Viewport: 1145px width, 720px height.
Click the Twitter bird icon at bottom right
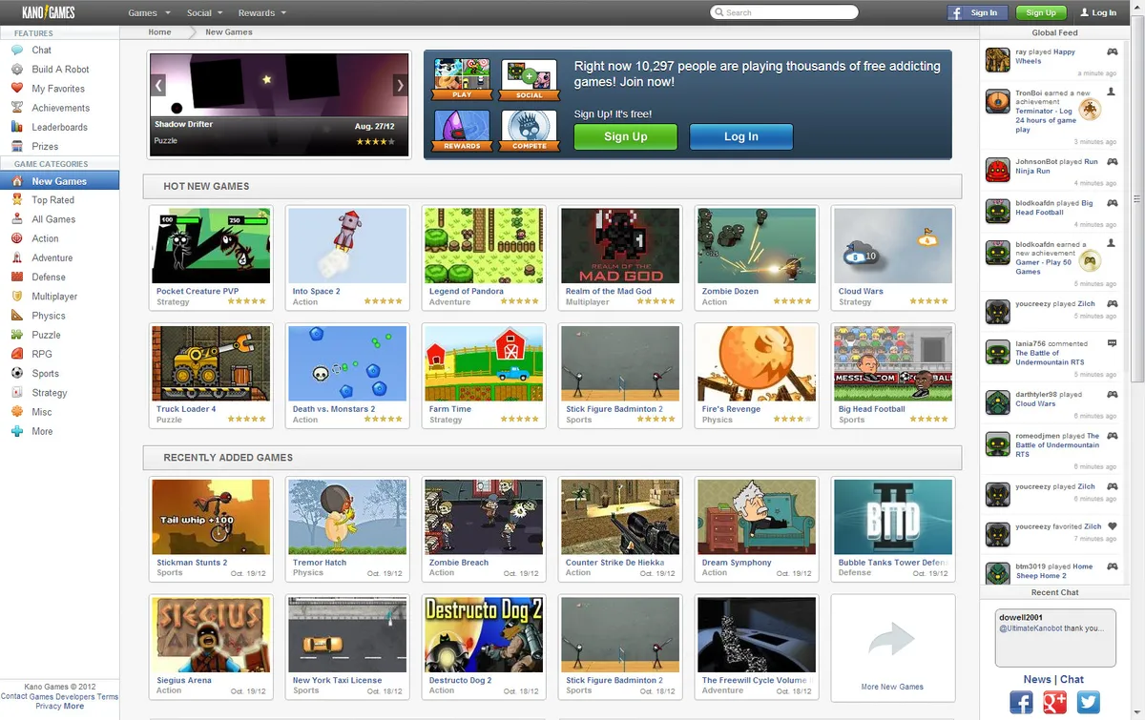coord(1087,702)
